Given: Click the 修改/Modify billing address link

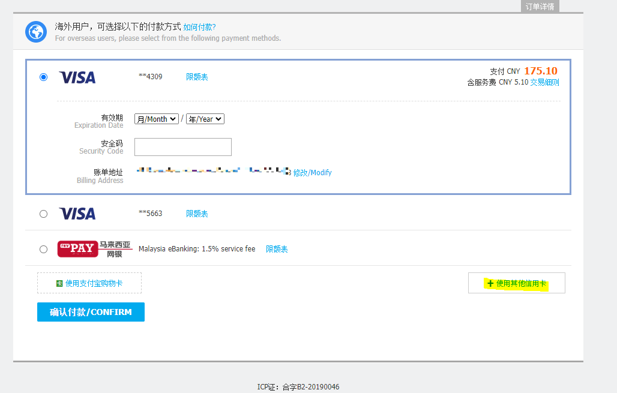Looking at the screenshot, I should (x=313, y=172).
